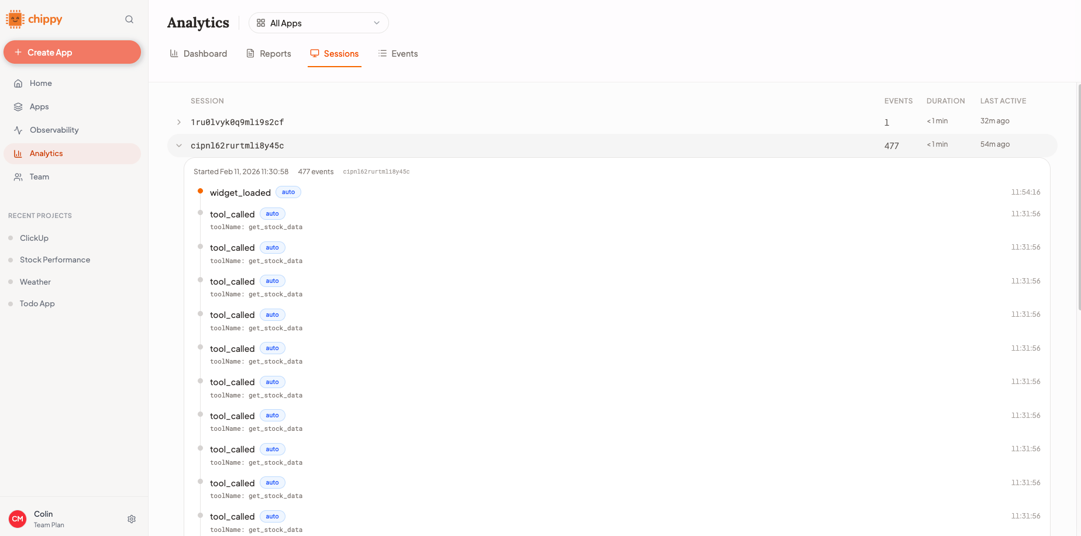Click the 11:54:16 timestamp
The width and height of the screenshot is (1081, 536).
click(x=1026, y=192)
